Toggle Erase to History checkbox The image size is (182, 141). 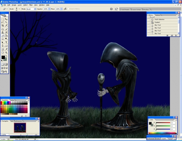coord(69,9)
